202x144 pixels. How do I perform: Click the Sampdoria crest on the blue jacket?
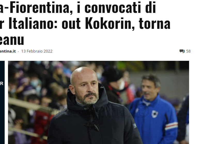click(x=155, y=114)
